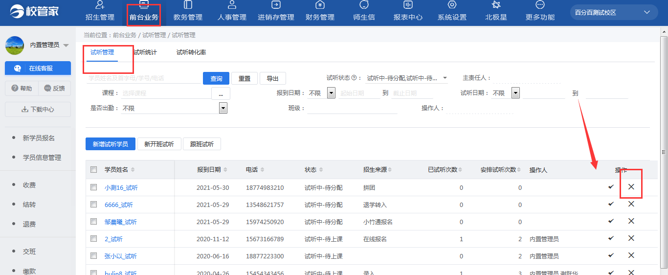Click X icon in 邹晨曦_试听 row
This screenshot has height=275, width=668.
point(631,221)
